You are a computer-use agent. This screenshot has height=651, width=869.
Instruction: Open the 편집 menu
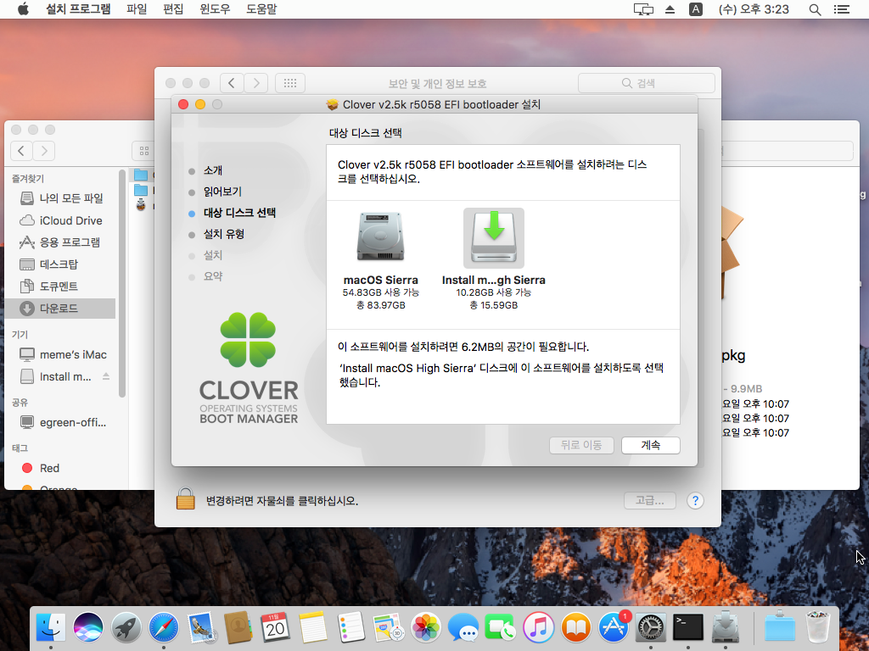tap(173, 8)
